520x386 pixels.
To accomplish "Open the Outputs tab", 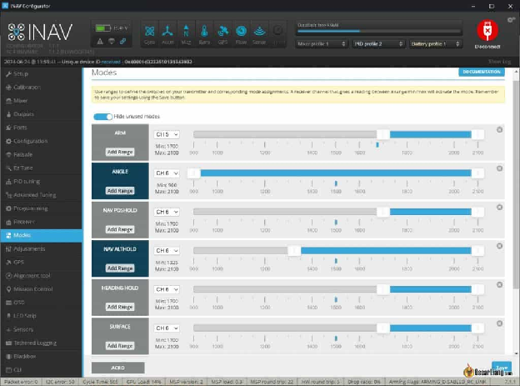I will (x=41, y=114).
